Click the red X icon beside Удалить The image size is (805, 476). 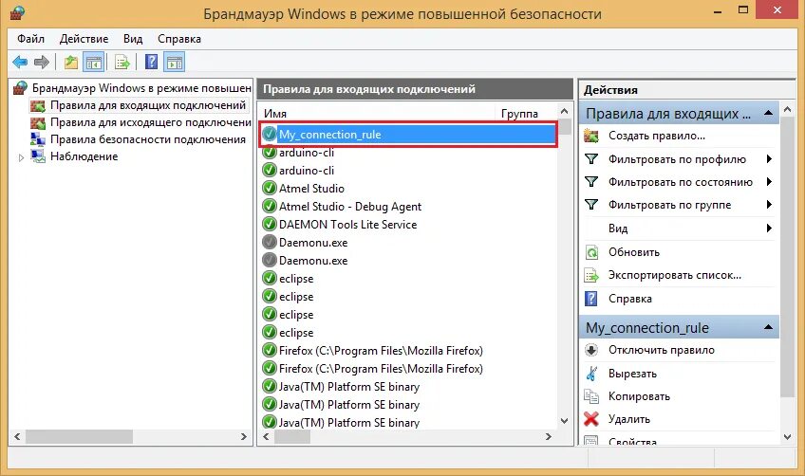[591, 419]
